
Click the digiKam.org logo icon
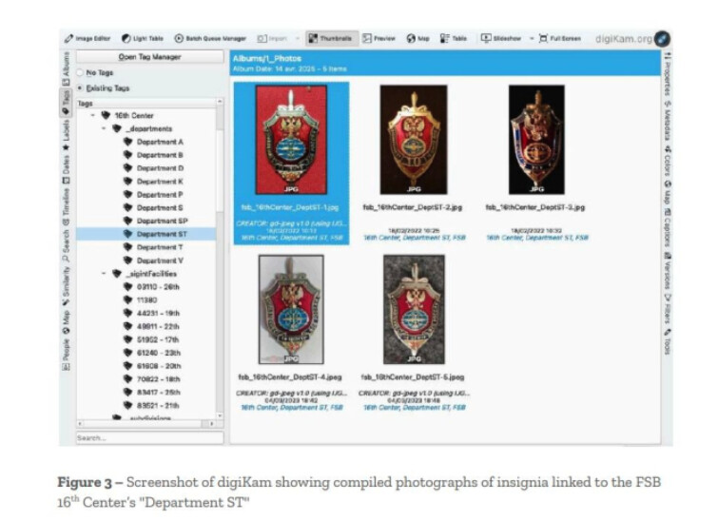662,39
